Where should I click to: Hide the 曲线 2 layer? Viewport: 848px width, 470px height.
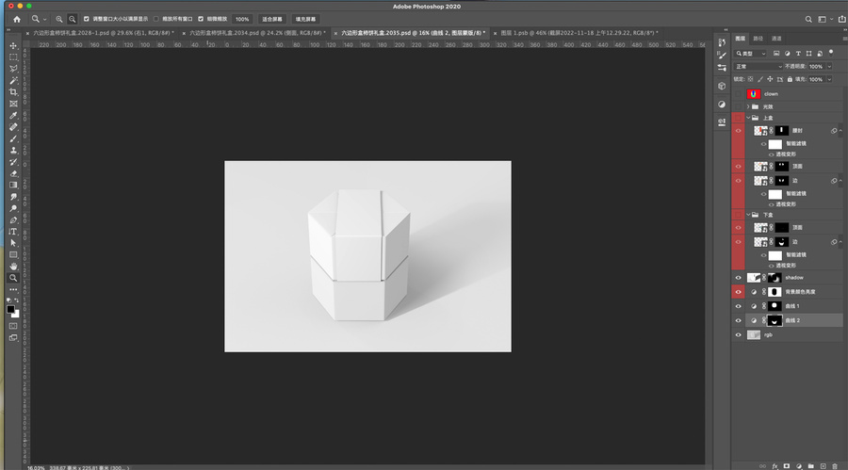point(738,320)
